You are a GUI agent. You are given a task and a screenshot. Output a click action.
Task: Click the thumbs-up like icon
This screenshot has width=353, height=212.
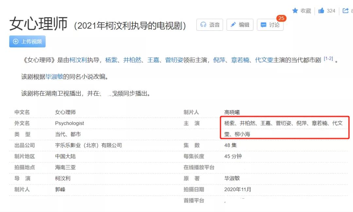pyautogui.click(x=321, y=10)
